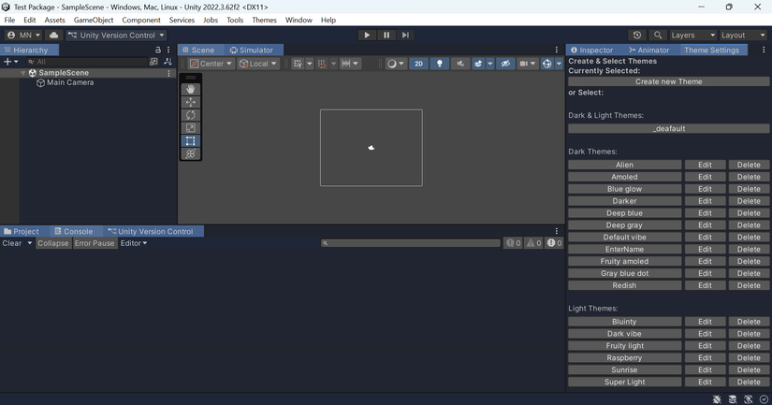Toggle scene lighting bulb

coord(440,64)
